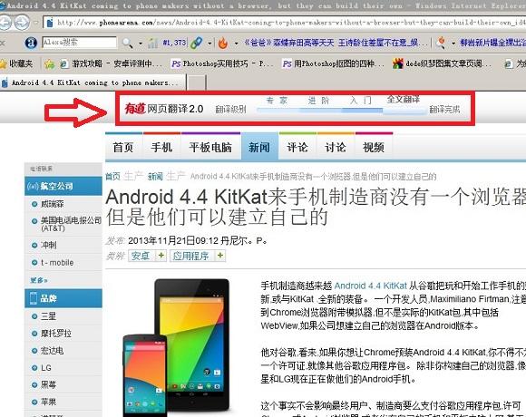Open the Android 4.4 KitKat article link
This screenshot has height=417, width=526.
(371, 286)
